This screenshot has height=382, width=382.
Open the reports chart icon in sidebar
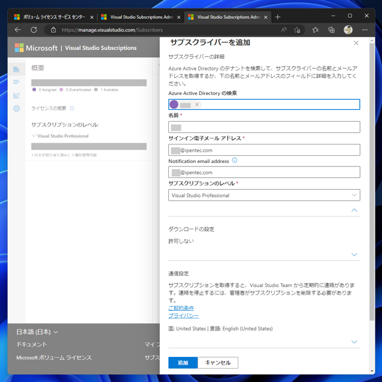click(x=16, y=95)
